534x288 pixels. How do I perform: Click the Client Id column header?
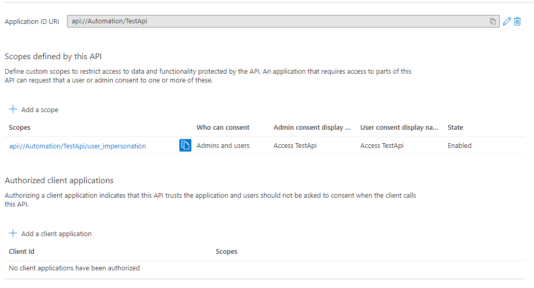click(x=22, y=251)
